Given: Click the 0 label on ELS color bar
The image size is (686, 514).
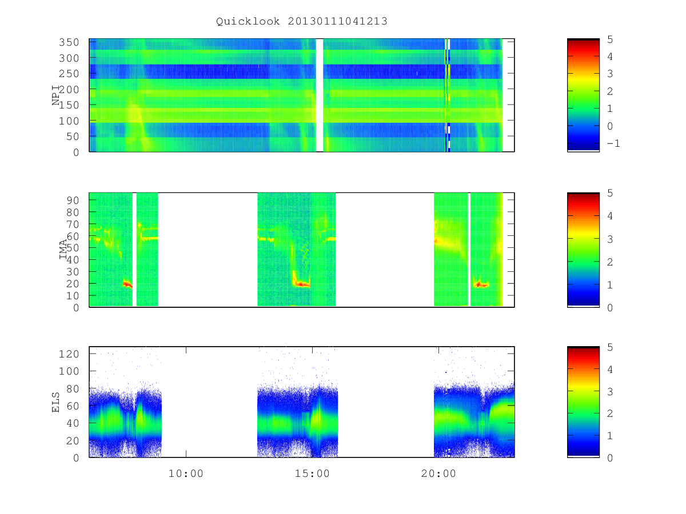Looking at the screenshot, I should [x=609, y=457].
